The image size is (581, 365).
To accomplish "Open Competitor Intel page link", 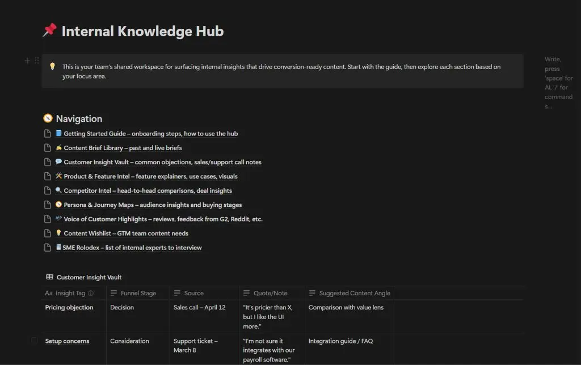I will click(x=148, y=190).
